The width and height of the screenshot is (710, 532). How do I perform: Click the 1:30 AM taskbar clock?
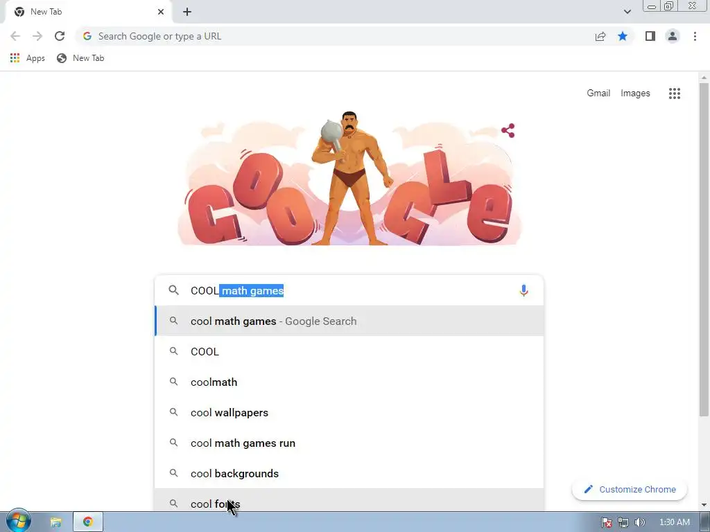(674, 522)
